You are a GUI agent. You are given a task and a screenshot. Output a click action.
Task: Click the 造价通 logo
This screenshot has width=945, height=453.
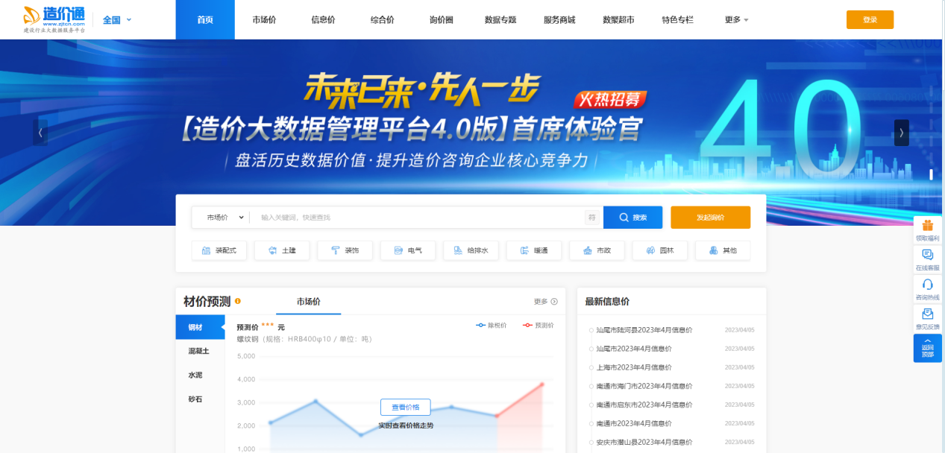(x=54, y=19)
